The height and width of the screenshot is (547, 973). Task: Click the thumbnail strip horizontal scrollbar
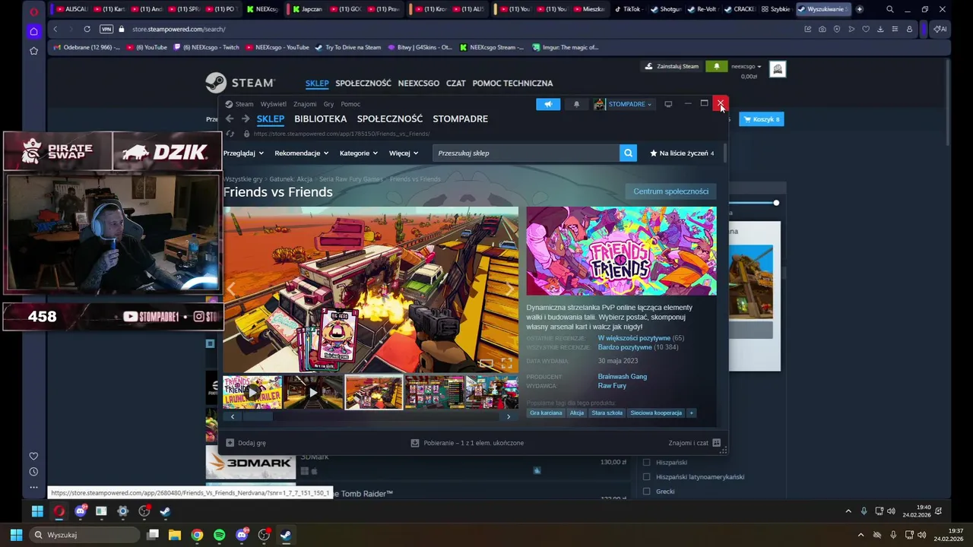[x=258, y=416]
